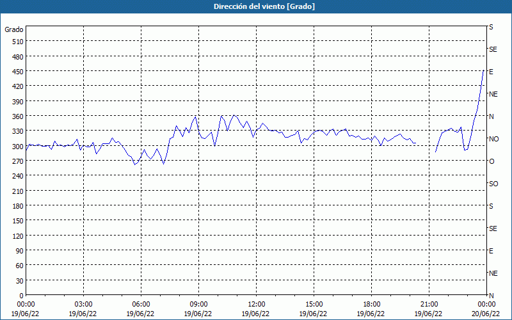The image size is (512, 320).
Task: Select the 270 tick label on the left axis
Action: [18, 161]
